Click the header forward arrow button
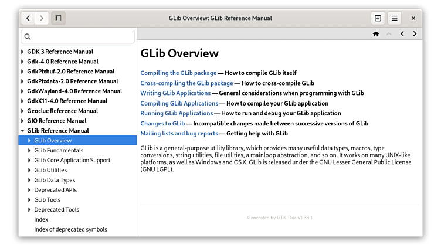This screenshot has height=248, width=441. (x=42, y=18)
